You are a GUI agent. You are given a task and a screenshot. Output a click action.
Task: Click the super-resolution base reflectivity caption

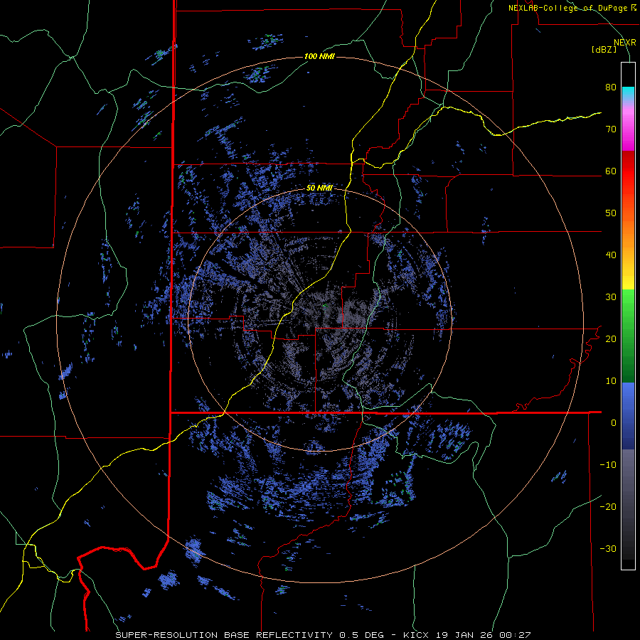click(x=323, y=635)
